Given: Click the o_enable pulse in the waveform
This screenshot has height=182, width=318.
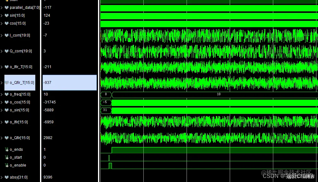Looking at the screenshot, I should 110,166.
